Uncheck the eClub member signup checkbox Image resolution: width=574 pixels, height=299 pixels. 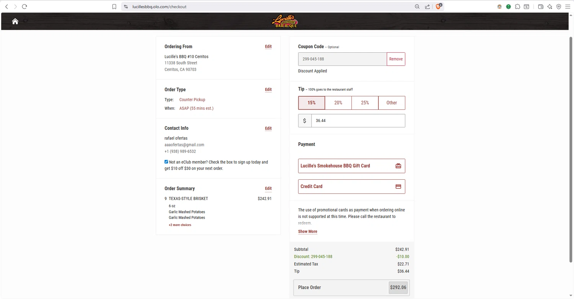click(166, 162)
